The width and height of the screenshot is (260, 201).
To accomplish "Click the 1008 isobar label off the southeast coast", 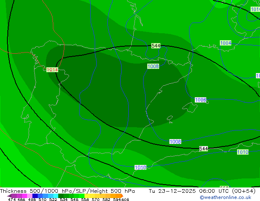I will [175, 142].
